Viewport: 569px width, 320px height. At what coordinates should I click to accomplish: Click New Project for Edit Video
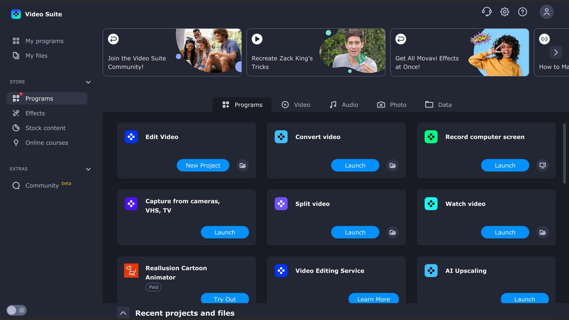click(x=203, y=165)
